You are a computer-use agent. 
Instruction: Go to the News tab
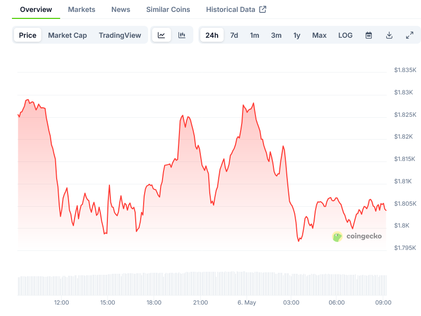point(121,9)
